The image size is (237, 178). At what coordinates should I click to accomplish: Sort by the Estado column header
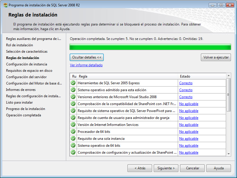202,76
